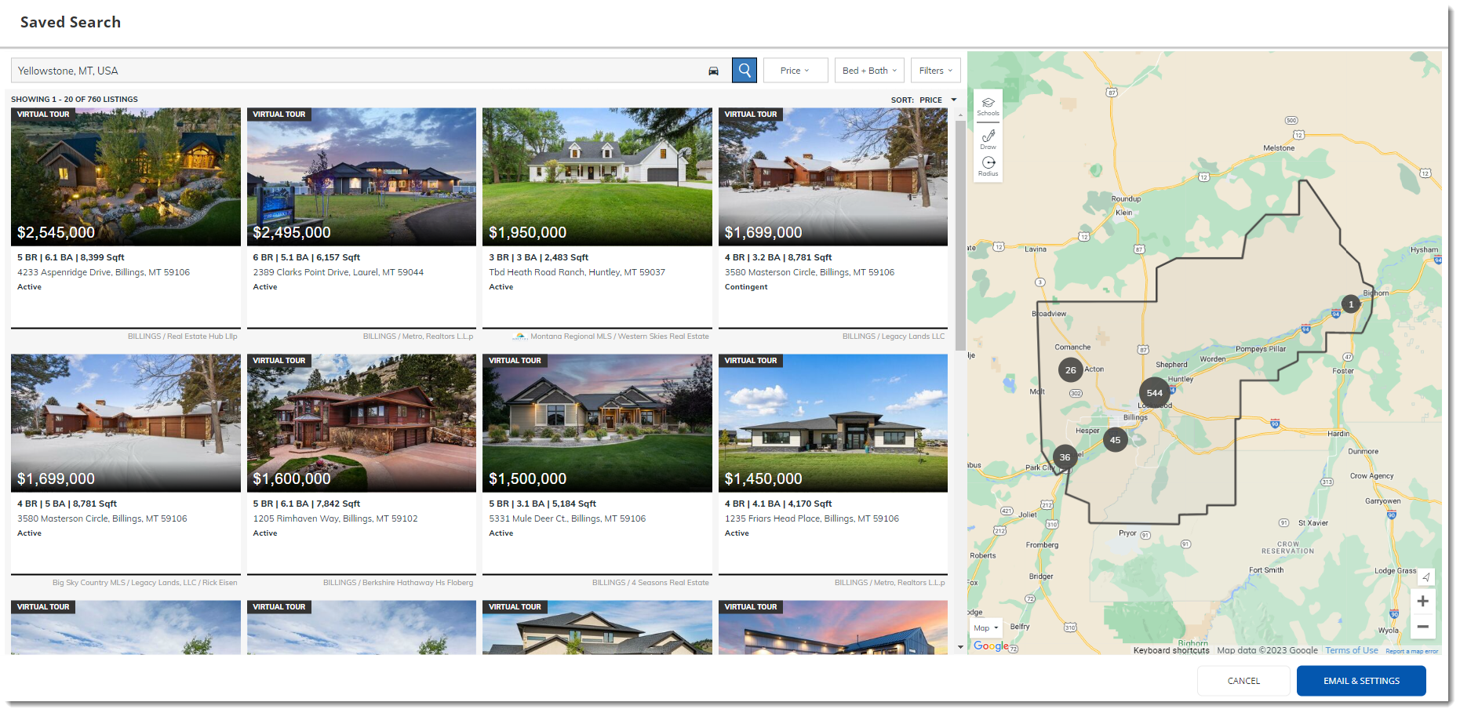Click the blue search magnifier button

[744, 71]
